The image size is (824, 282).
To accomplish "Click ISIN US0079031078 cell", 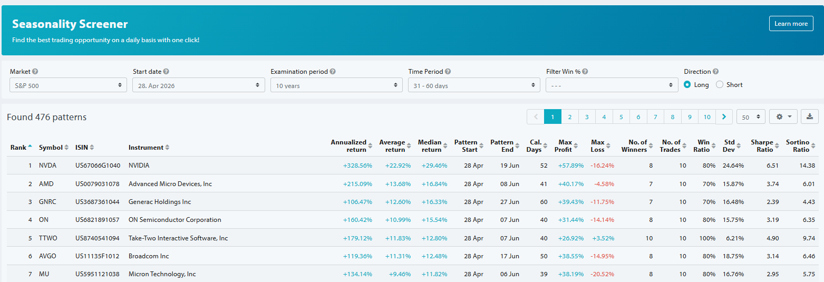I will [x=98, y=184].
